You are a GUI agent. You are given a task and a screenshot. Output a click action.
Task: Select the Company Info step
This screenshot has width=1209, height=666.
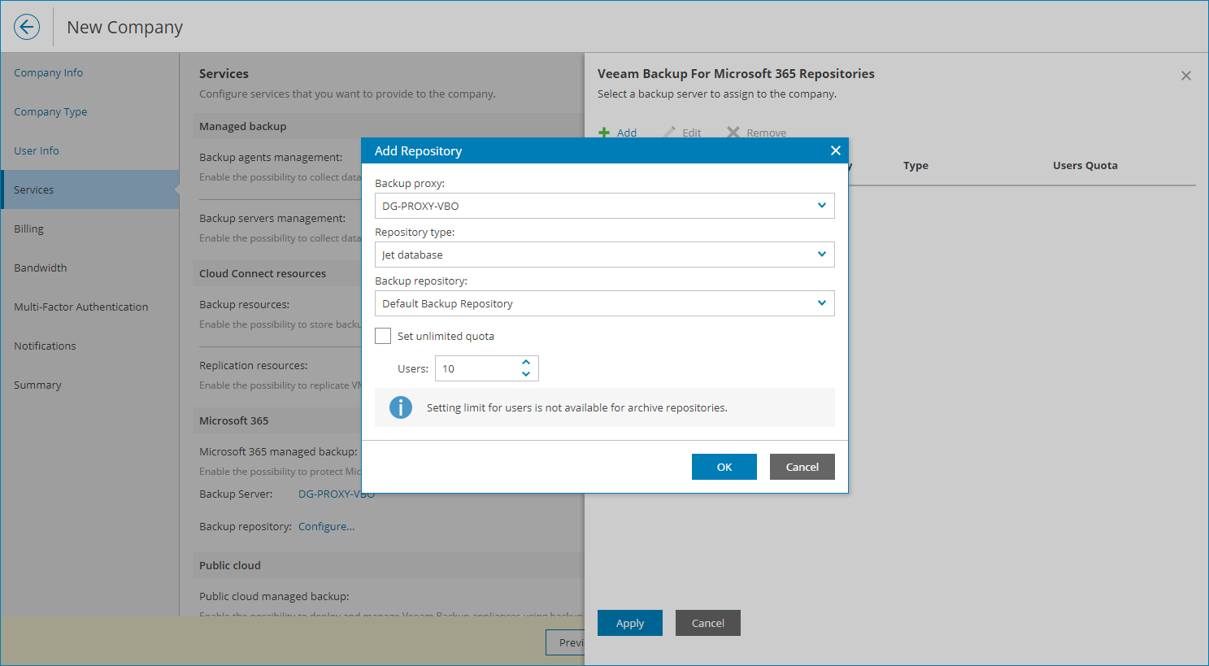pyautogui.click(x=49, y=72)
